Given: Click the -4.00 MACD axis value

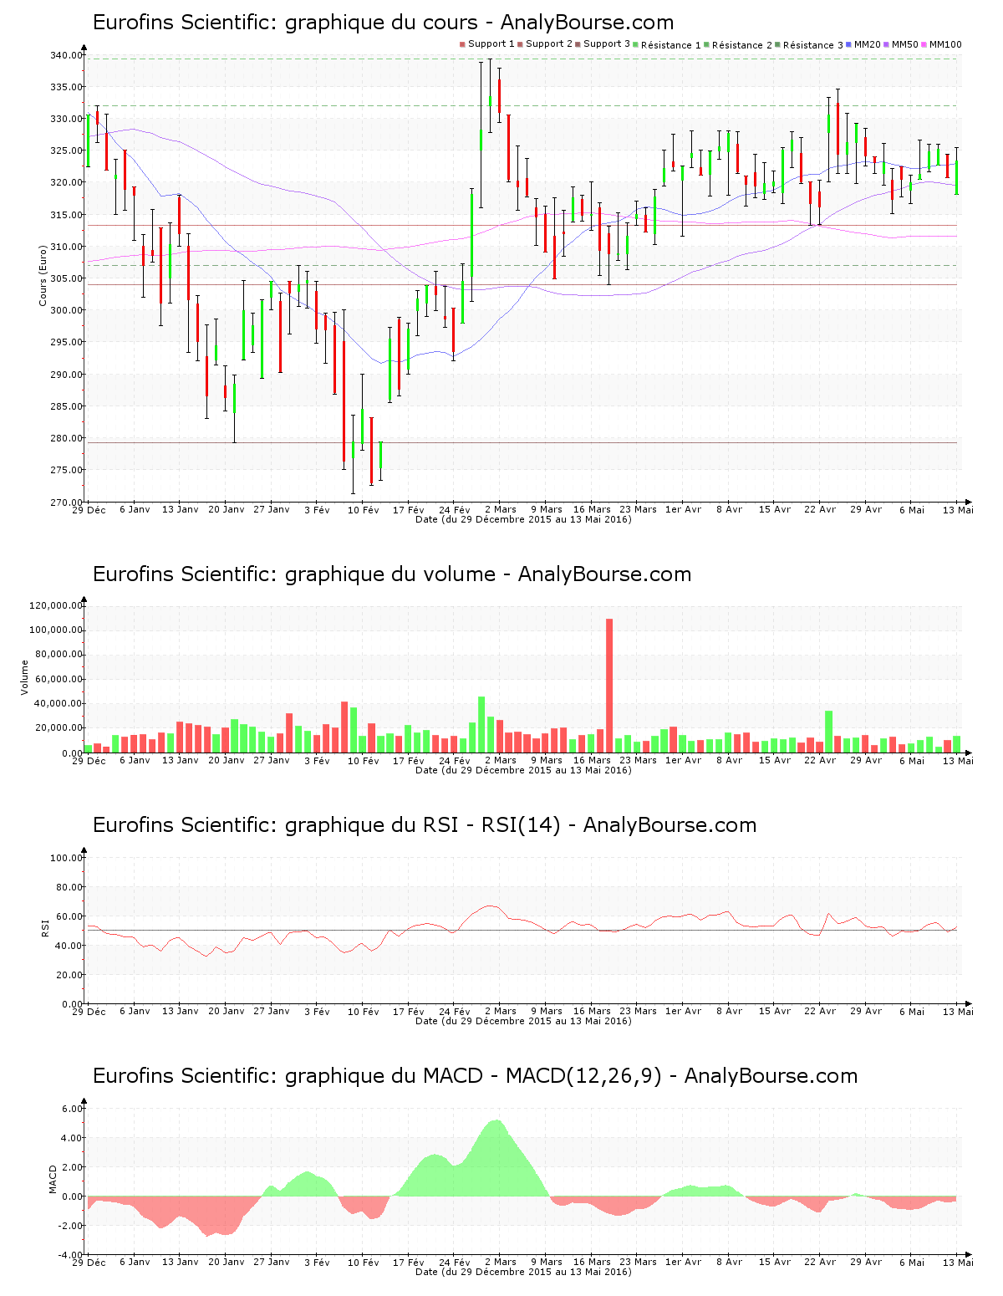Looking at the screenshot, I should click(x=70, y=1254).
